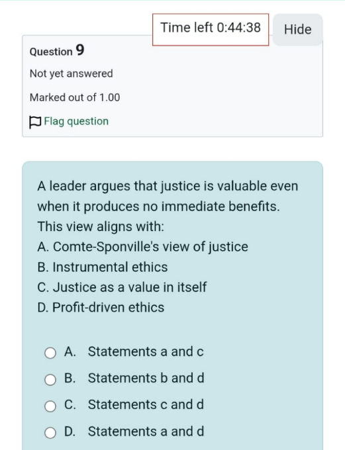
Task: Click the flag icon beside Flag question
Action: [35, 122]
